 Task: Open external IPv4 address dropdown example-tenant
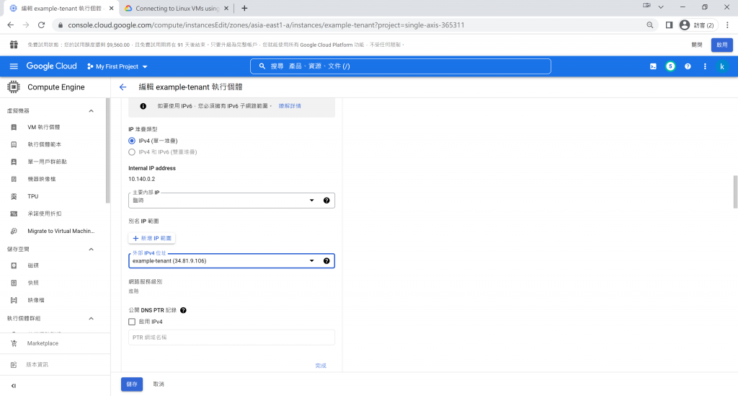(231, 261)
